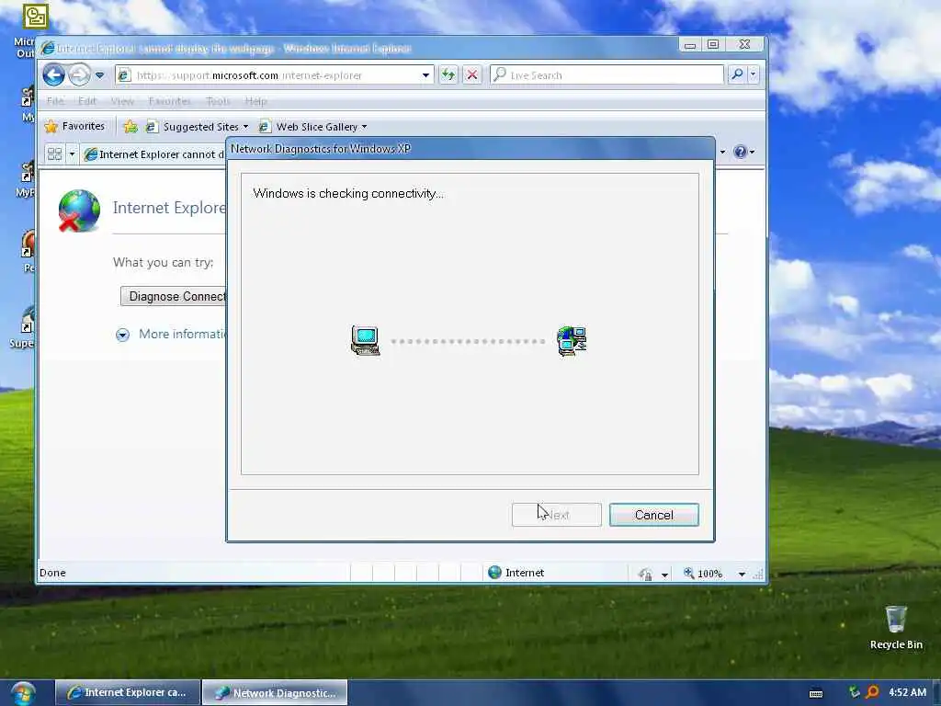The height and width of the screenshot is (706, 941).
Task: Click into the Live Search box
Action: [x=607, y=75]
